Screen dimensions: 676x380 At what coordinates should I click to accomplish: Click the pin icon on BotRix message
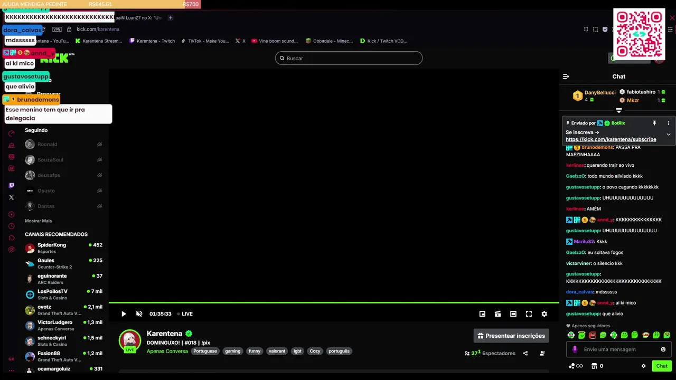(654, 123)
